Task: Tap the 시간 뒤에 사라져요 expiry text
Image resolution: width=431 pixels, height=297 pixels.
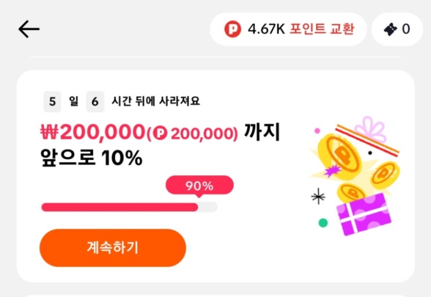Action: 155,102
